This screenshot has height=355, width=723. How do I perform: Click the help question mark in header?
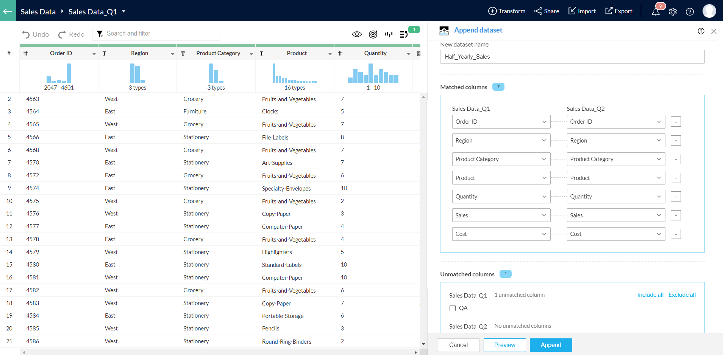click(690, 12)
